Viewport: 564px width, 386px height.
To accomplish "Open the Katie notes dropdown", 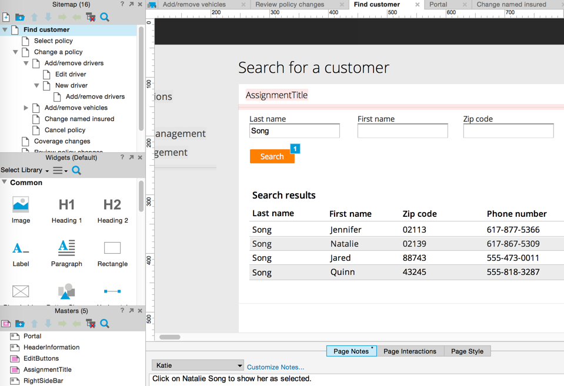I will pyautogui.click(x=198, y=365).
